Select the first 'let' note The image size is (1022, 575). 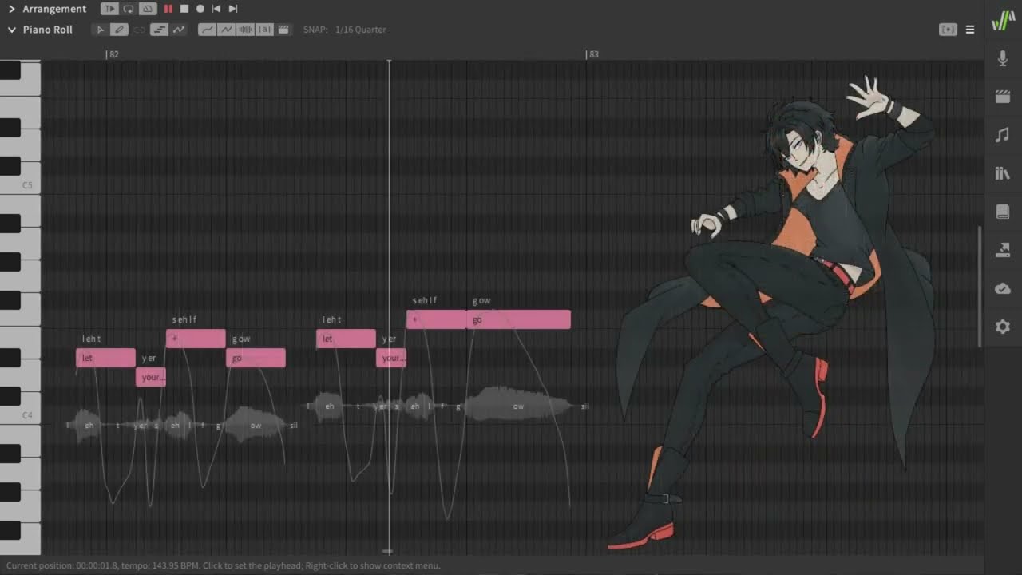click(x=105, y=358)
